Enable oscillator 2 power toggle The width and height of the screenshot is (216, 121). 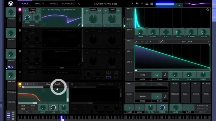point(20,31)
